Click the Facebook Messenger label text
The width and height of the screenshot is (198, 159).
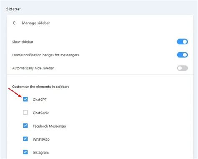50,126
